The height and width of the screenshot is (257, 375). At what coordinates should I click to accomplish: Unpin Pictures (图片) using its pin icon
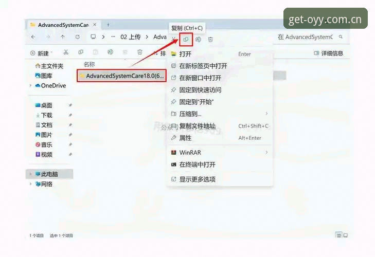tap(70, 135)
